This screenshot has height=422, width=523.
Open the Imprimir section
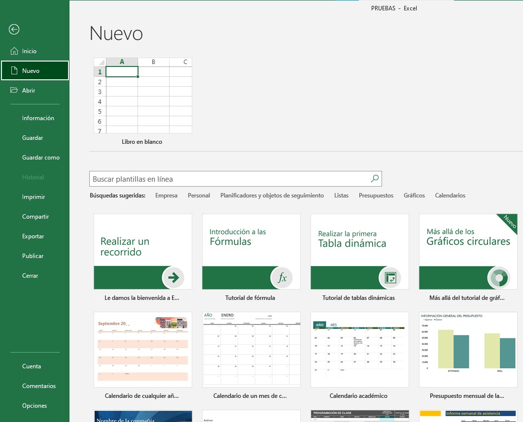(33, 196)
